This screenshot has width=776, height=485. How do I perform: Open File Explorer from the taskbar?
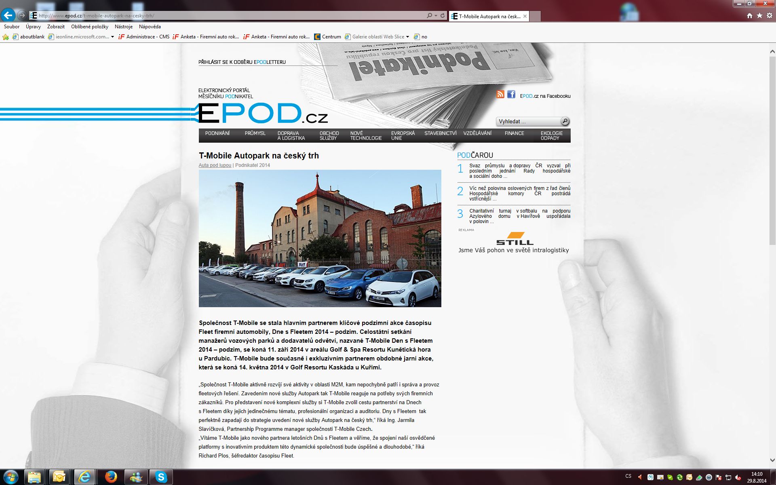35,477
